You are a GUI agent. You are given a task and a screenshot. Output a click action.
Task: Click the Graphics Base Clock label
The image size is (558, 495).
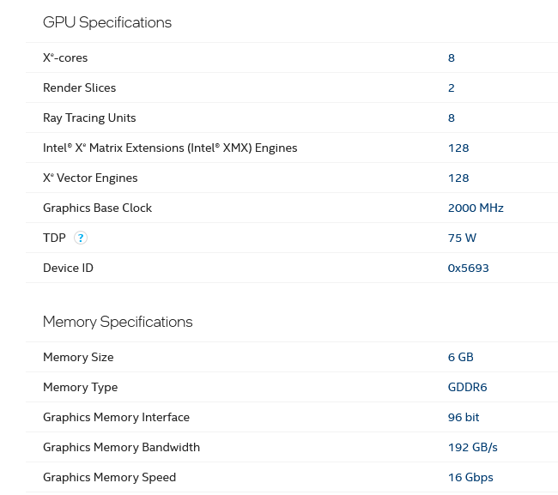coord(97,208)
